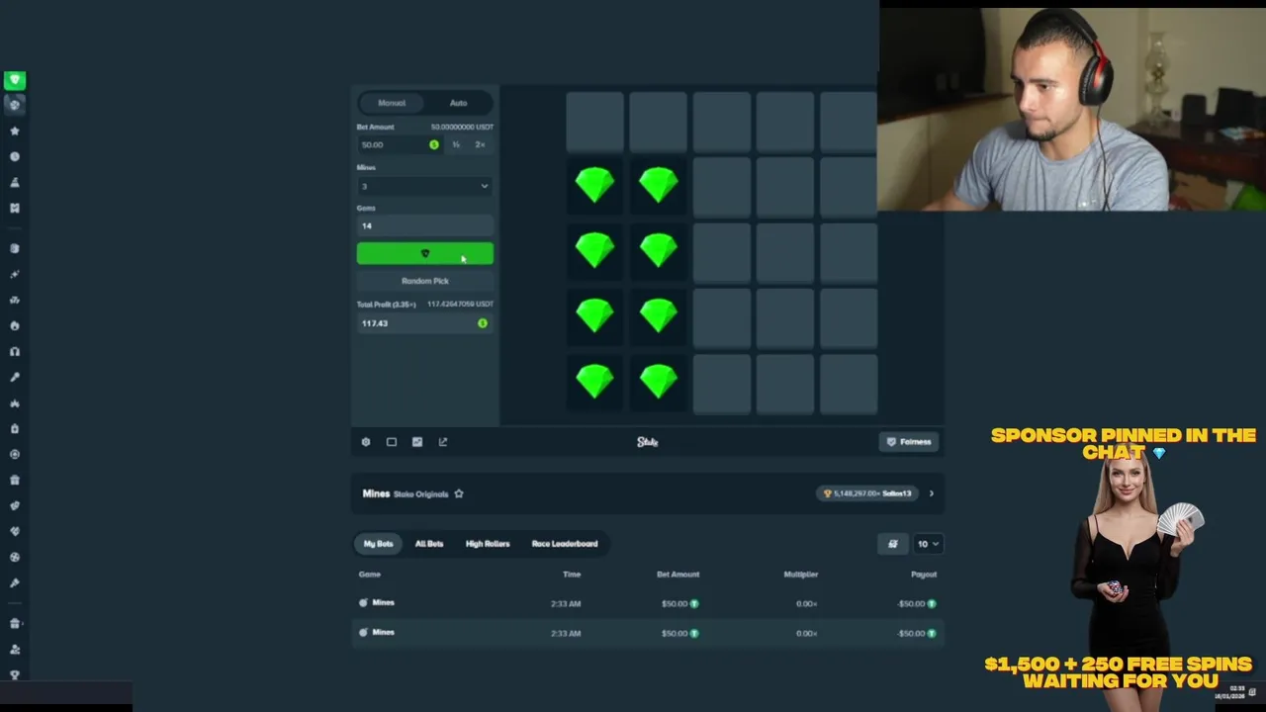The width and height of the screenshot is (1266, 712).
Task: Click the 5,148,297.00× Salbo13 winner badge
Action: point(867,493)
